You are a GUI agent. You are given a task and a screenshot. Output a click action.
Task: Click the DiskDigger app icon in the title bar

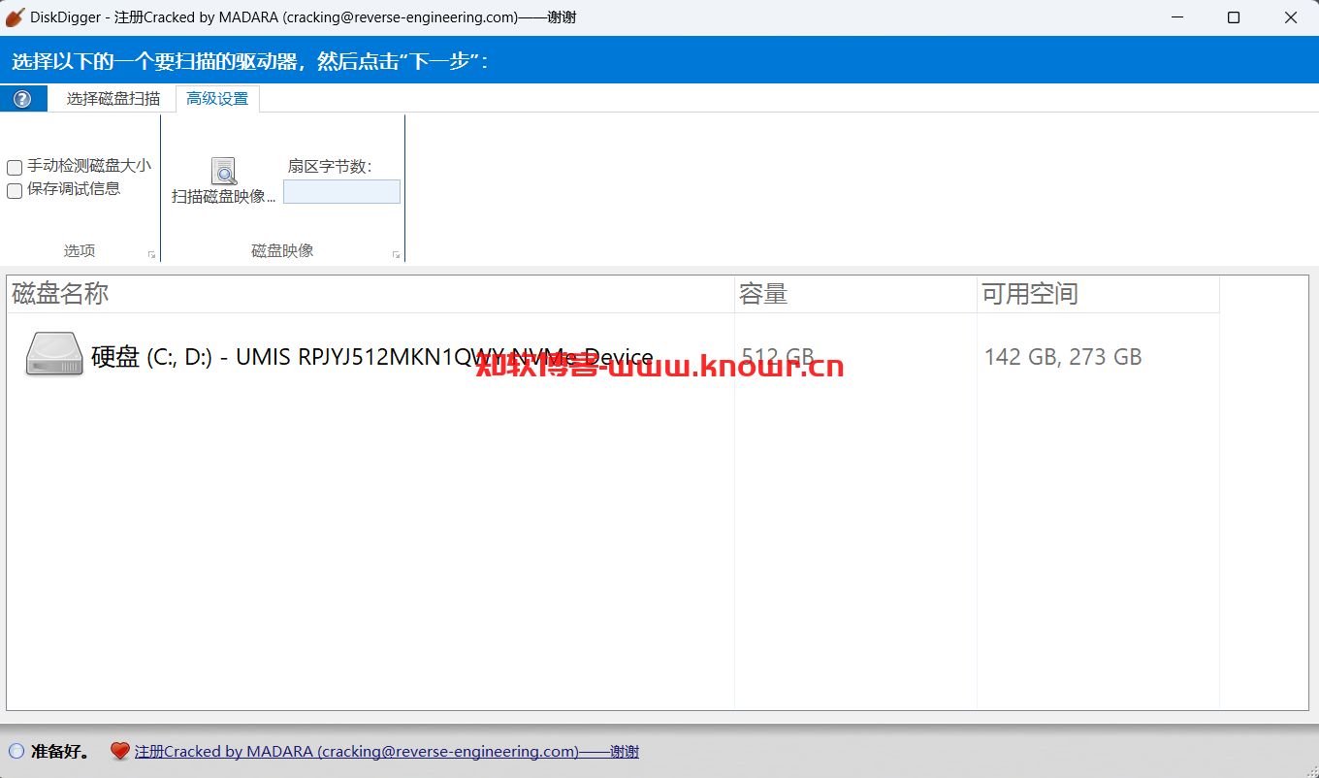15,17
